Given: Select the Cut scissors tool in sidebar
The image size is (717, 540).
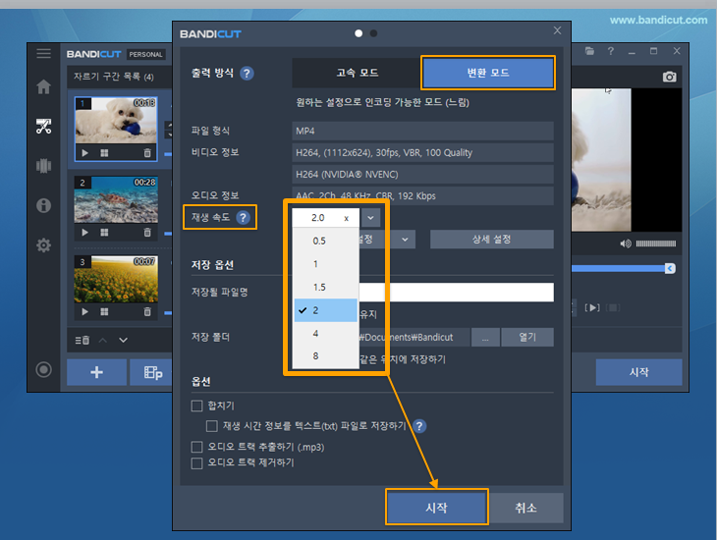Looking at the screenshot, I should coord(44,126).
